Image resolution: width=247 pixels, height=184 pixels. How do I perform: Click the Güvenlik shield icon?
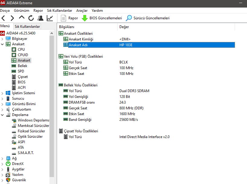pyautogui.click(x=8, y=180)
